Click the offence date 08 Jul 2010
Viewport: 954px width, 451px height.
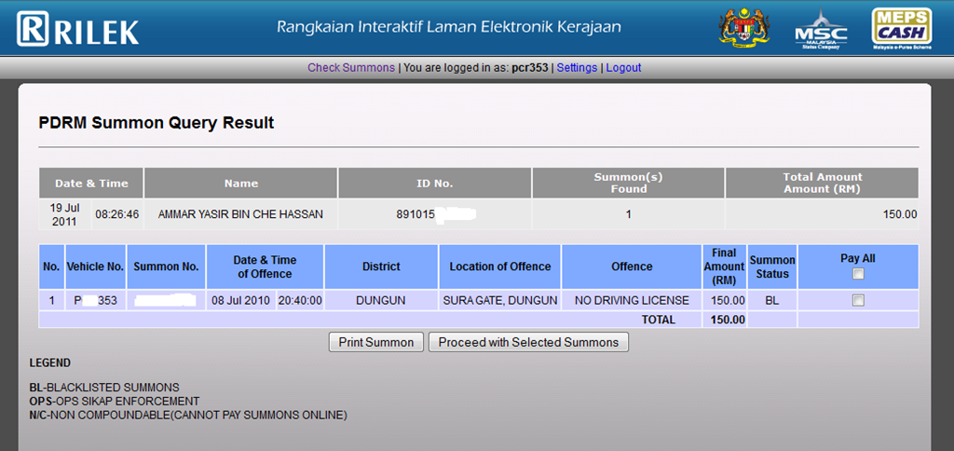tap(241, 300)
